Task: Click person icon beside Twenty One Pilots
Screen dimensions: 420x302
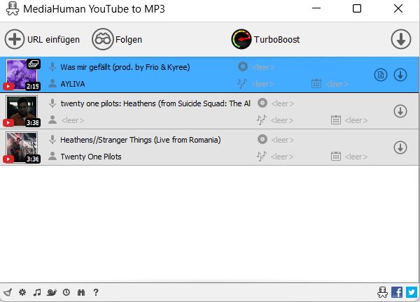Action: (52, 156)
